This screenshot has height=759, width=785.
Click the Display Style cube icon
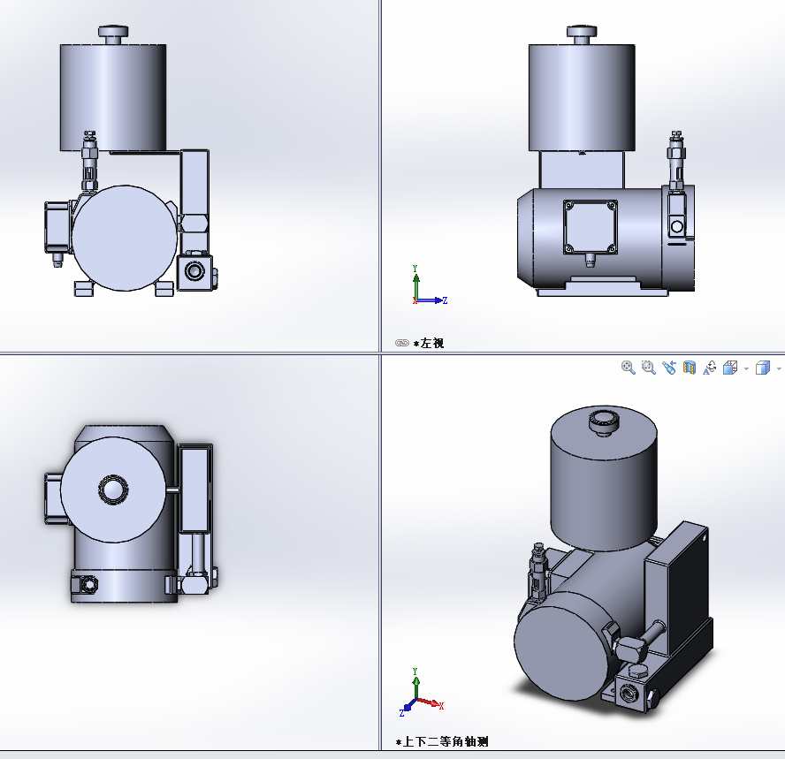coord(763,368)
